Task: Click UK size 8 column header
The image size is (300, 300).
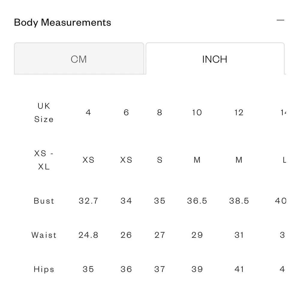Action: coord(160,112)
